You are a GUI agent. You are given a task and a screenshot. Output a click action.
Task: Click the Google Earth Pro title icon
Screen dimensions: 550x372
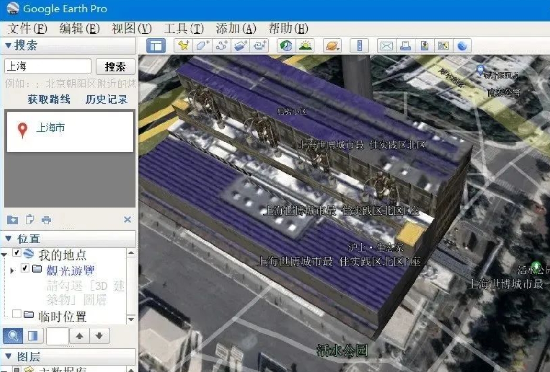point(12,9)
